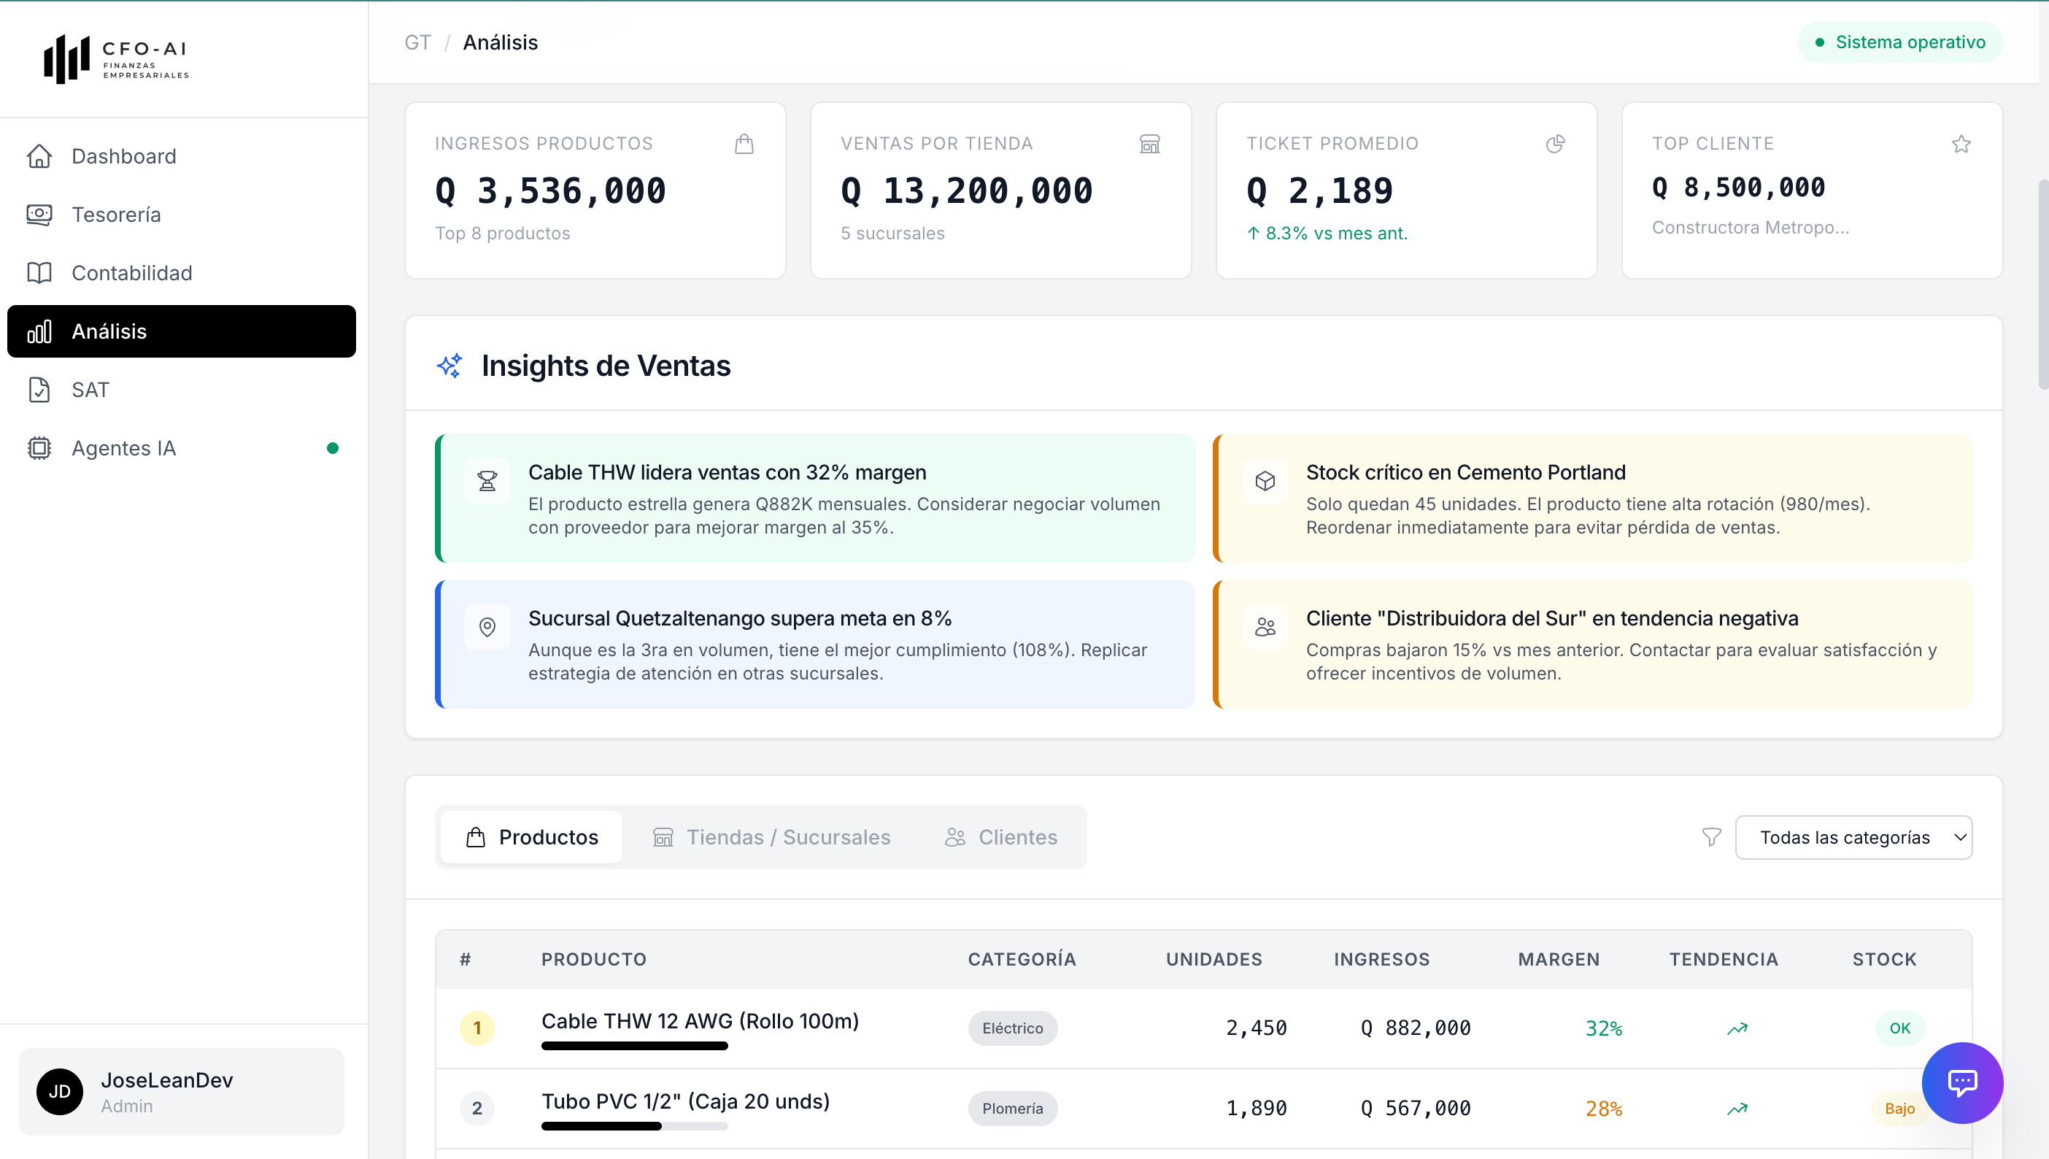Image resolution: width=2049 pixels, height=1159 pixels.
Task: Click the Cable THW 12 AWG progress bar
Action: coord(634,1046)
